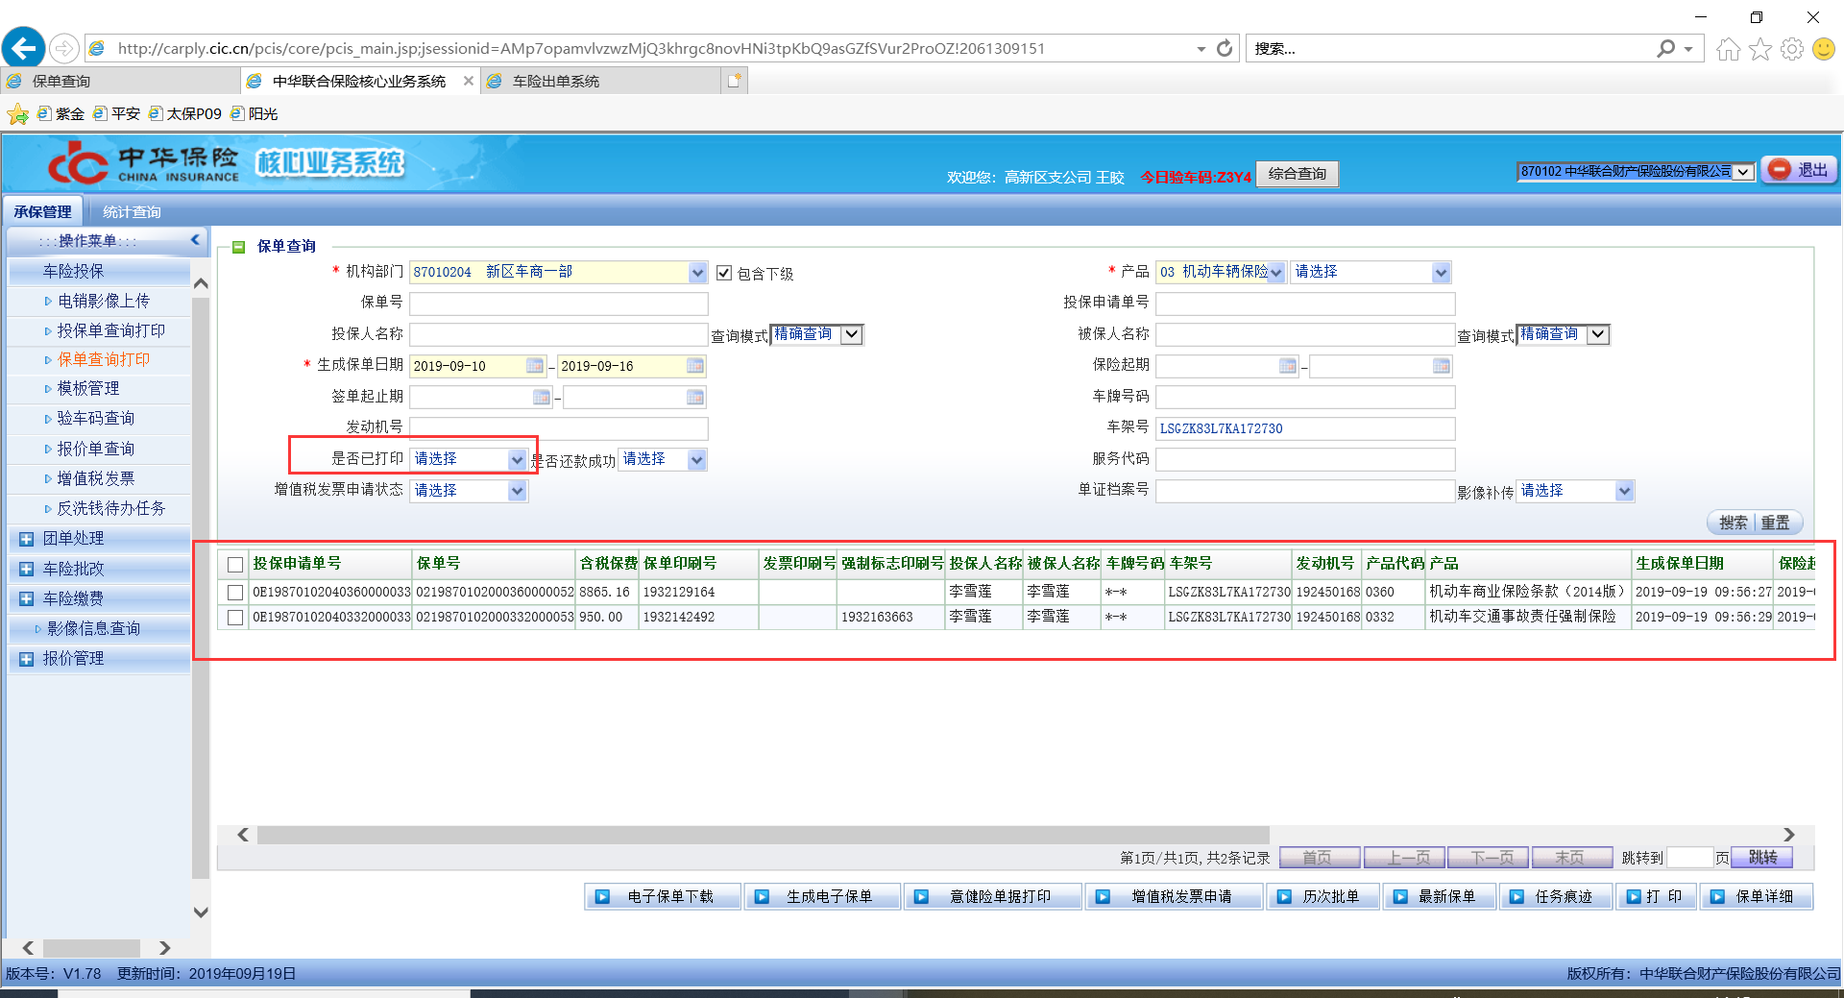Click the 保单详细 button

[x=1758, y=896]
